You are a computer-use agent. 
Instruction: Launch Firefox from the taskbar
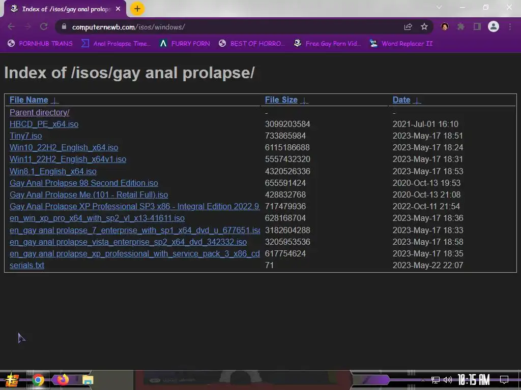point(63,380)
